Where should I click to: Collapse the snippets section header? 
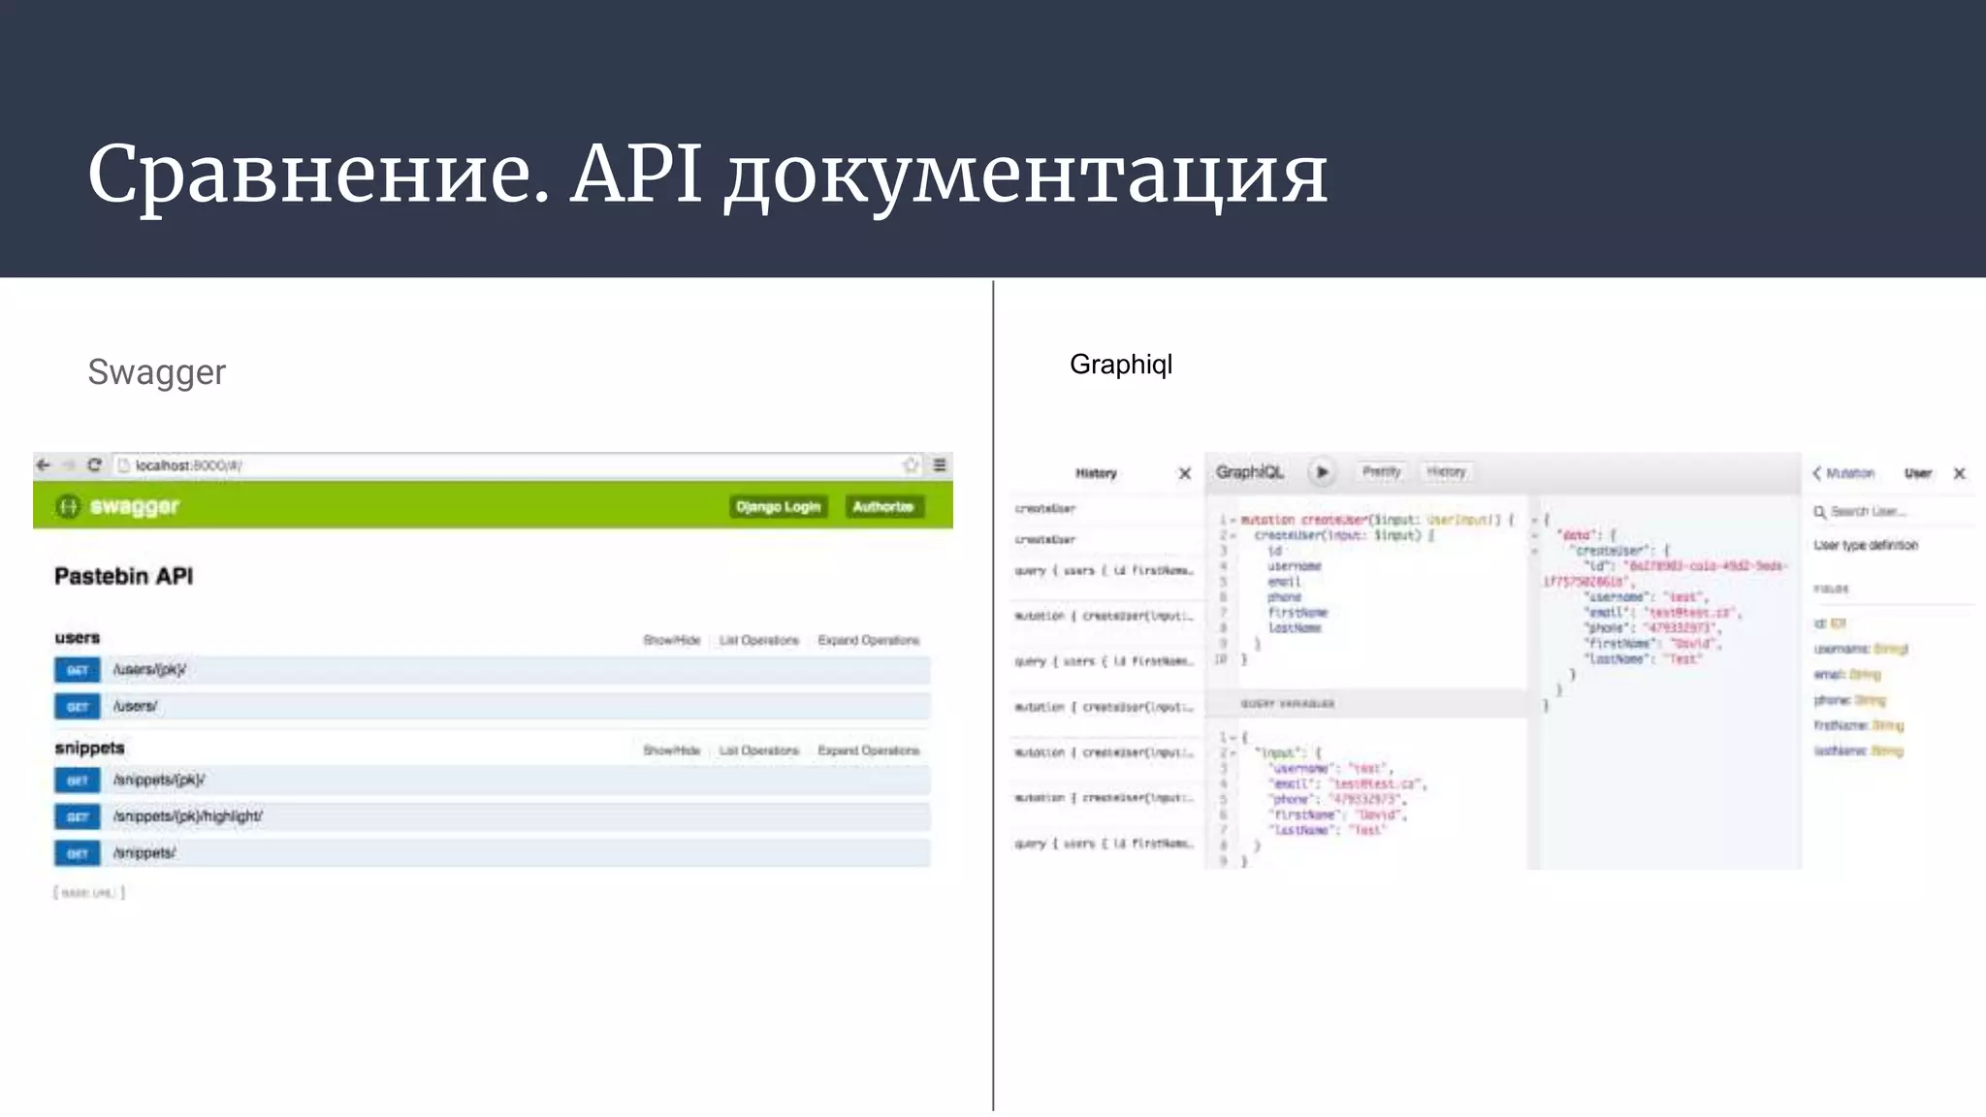(x=89, y=748)
